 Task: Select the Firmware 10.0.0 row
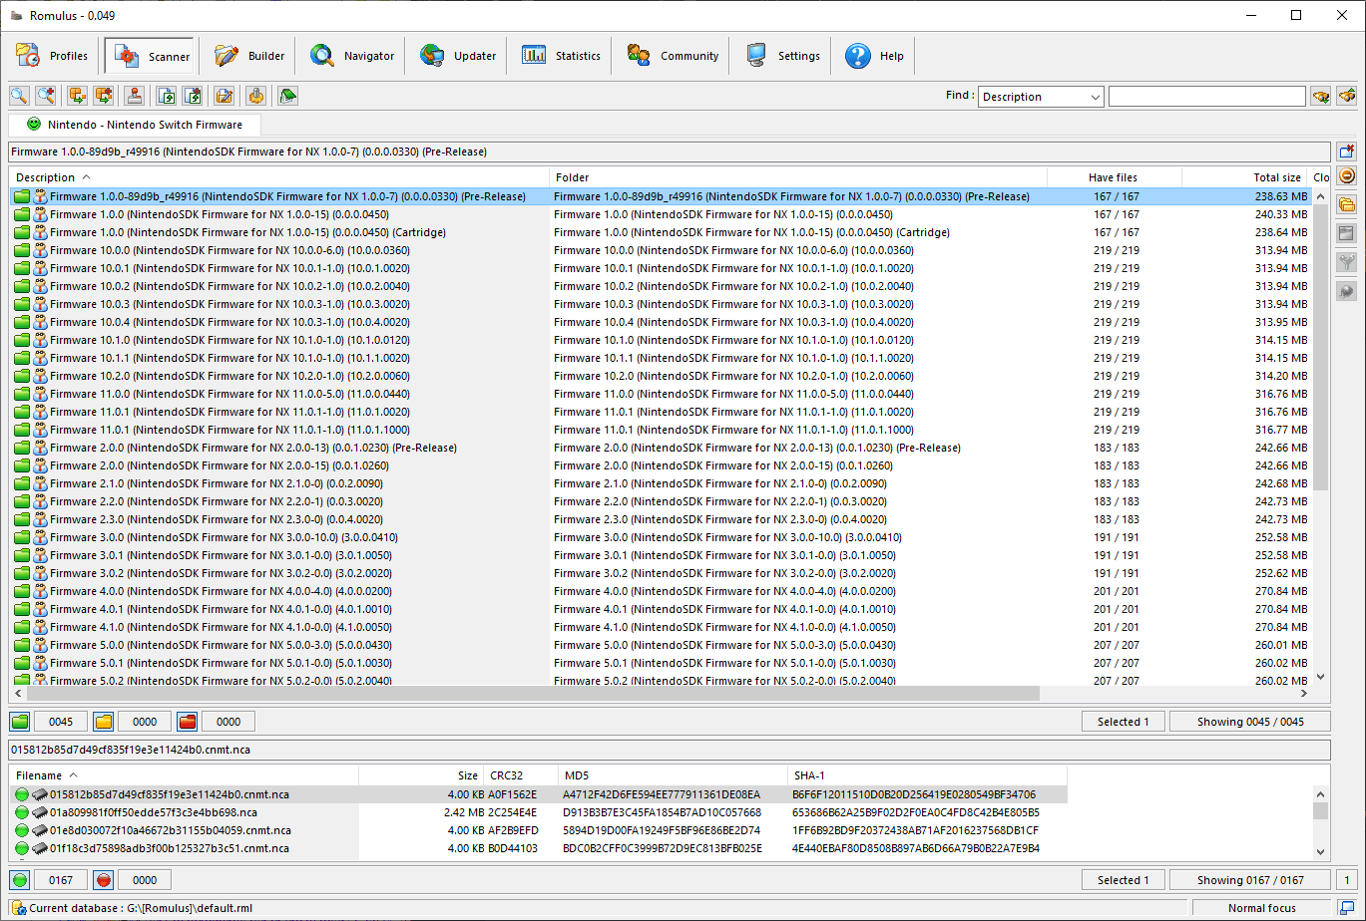pyautogui.click(x=662, y=250)
